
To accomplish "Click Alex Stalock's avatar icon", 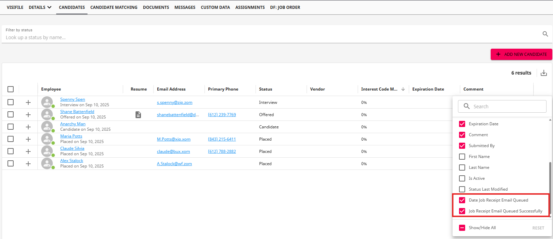I will [47, 163].
